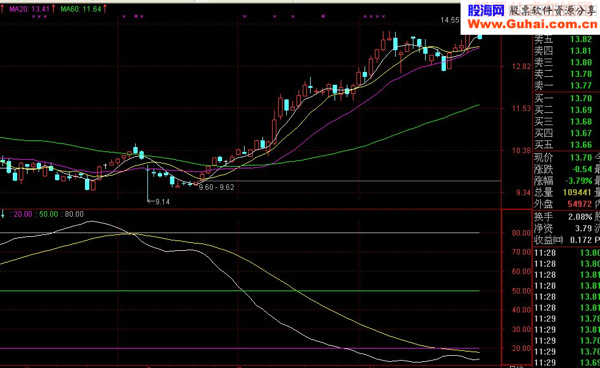Click the 60.00 indicator axis label
Image resolution: width=600 pixels, height=368 pixels.
pos(522,272)
